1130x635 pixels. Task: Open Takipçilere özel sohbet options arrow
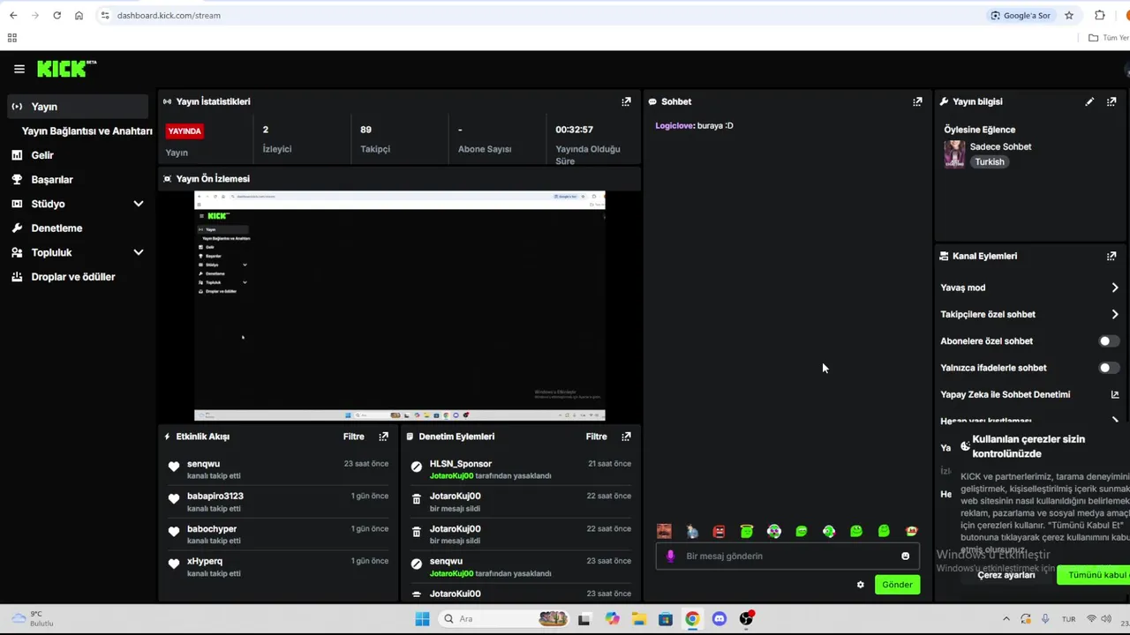click(x=1114, y=314)
